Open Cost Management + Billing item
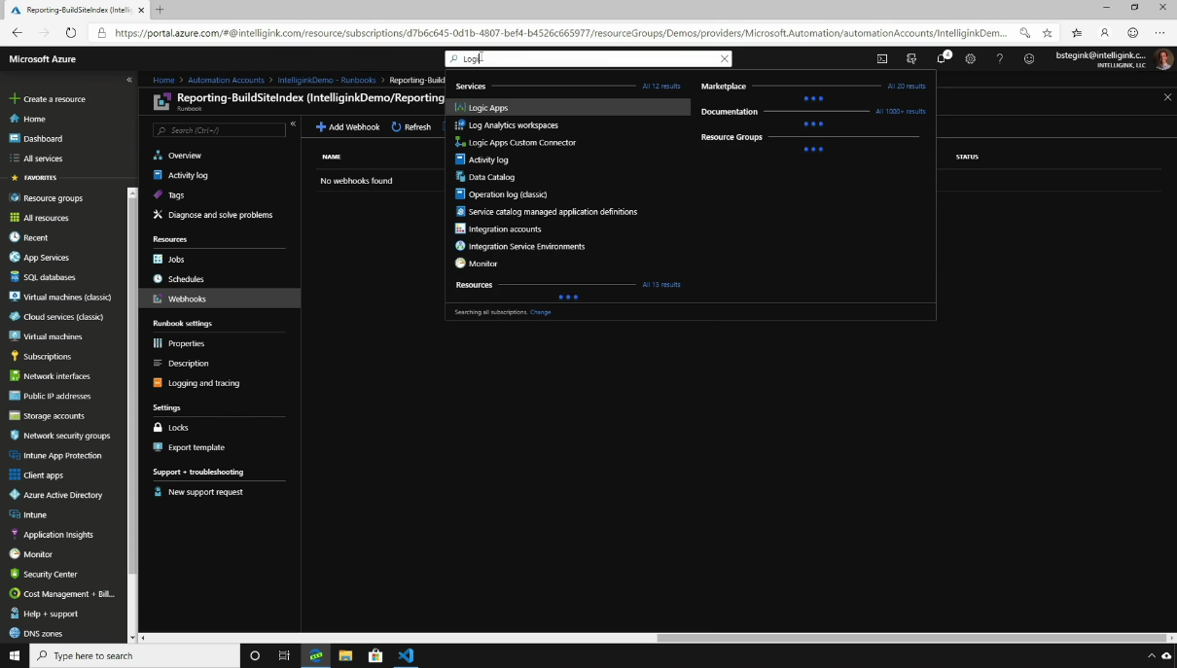The height and width of the screenshot is (668, 1177). (x=68, y=593)
